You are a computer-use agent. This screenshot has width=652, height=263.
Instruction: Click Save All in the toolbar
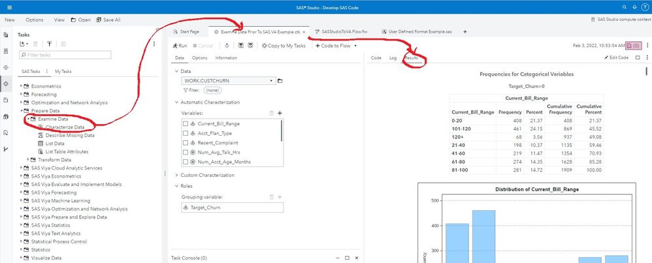point(108,20)
